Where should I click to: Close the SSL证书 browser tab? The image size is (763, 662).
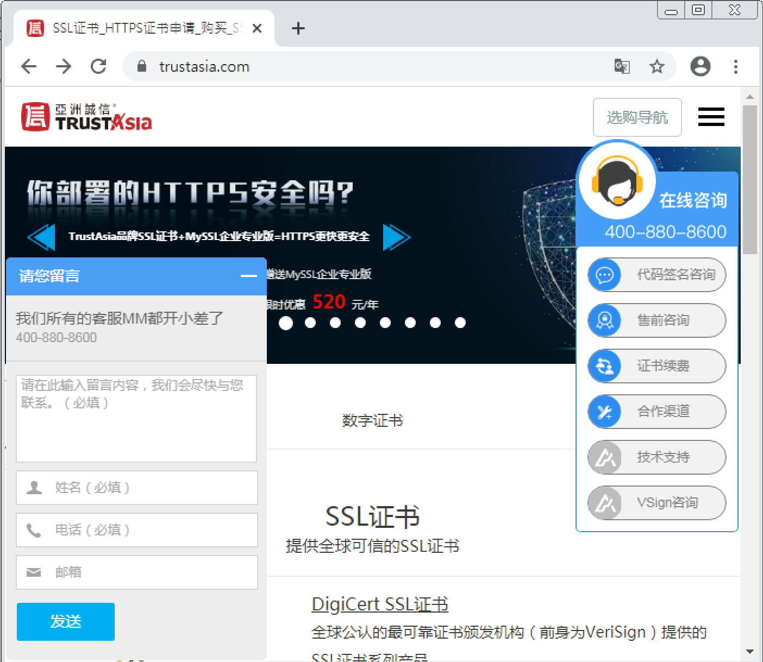point(258,28)
